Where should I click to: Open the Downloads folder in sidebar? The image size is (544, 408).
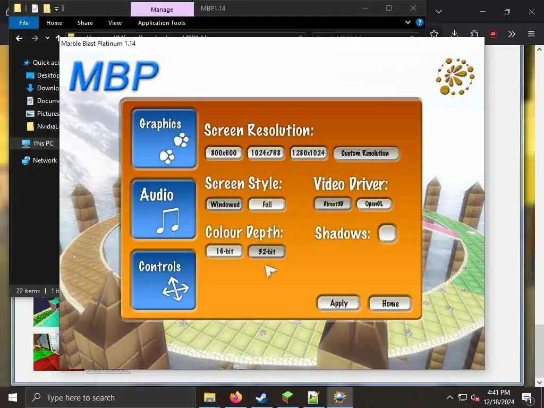42,88
